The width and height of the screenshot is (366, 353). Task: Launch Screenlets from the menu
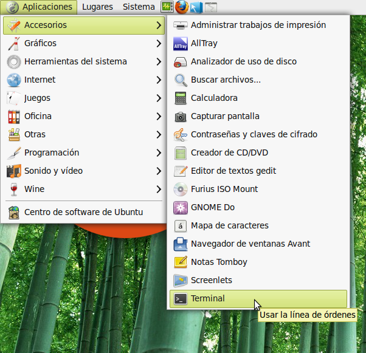pos(258,281)
